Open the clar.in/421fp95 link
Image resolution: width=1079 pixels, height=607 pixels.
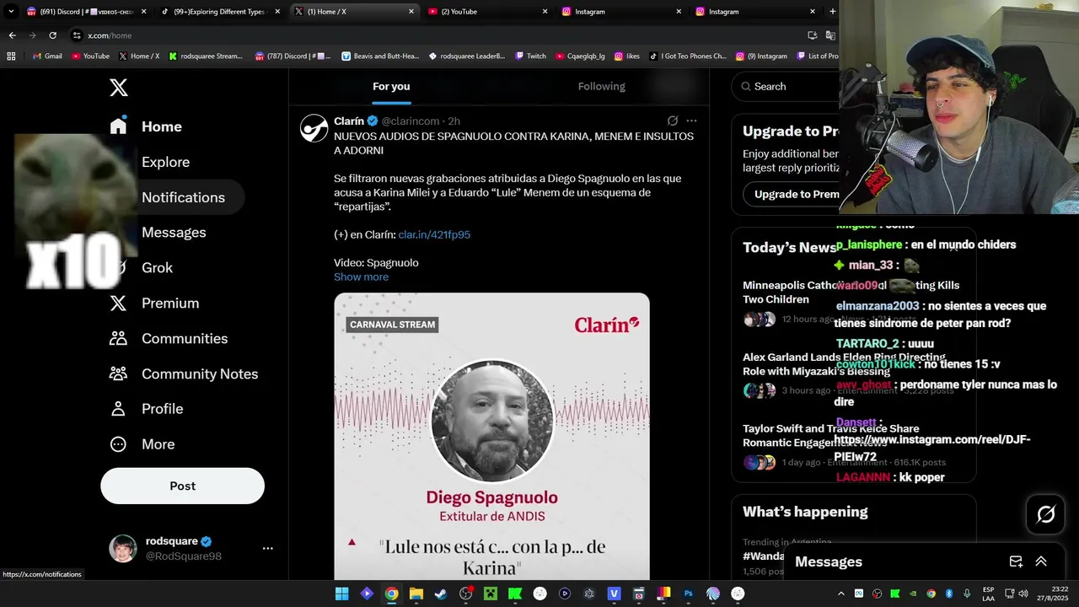(x=434, y=234)
